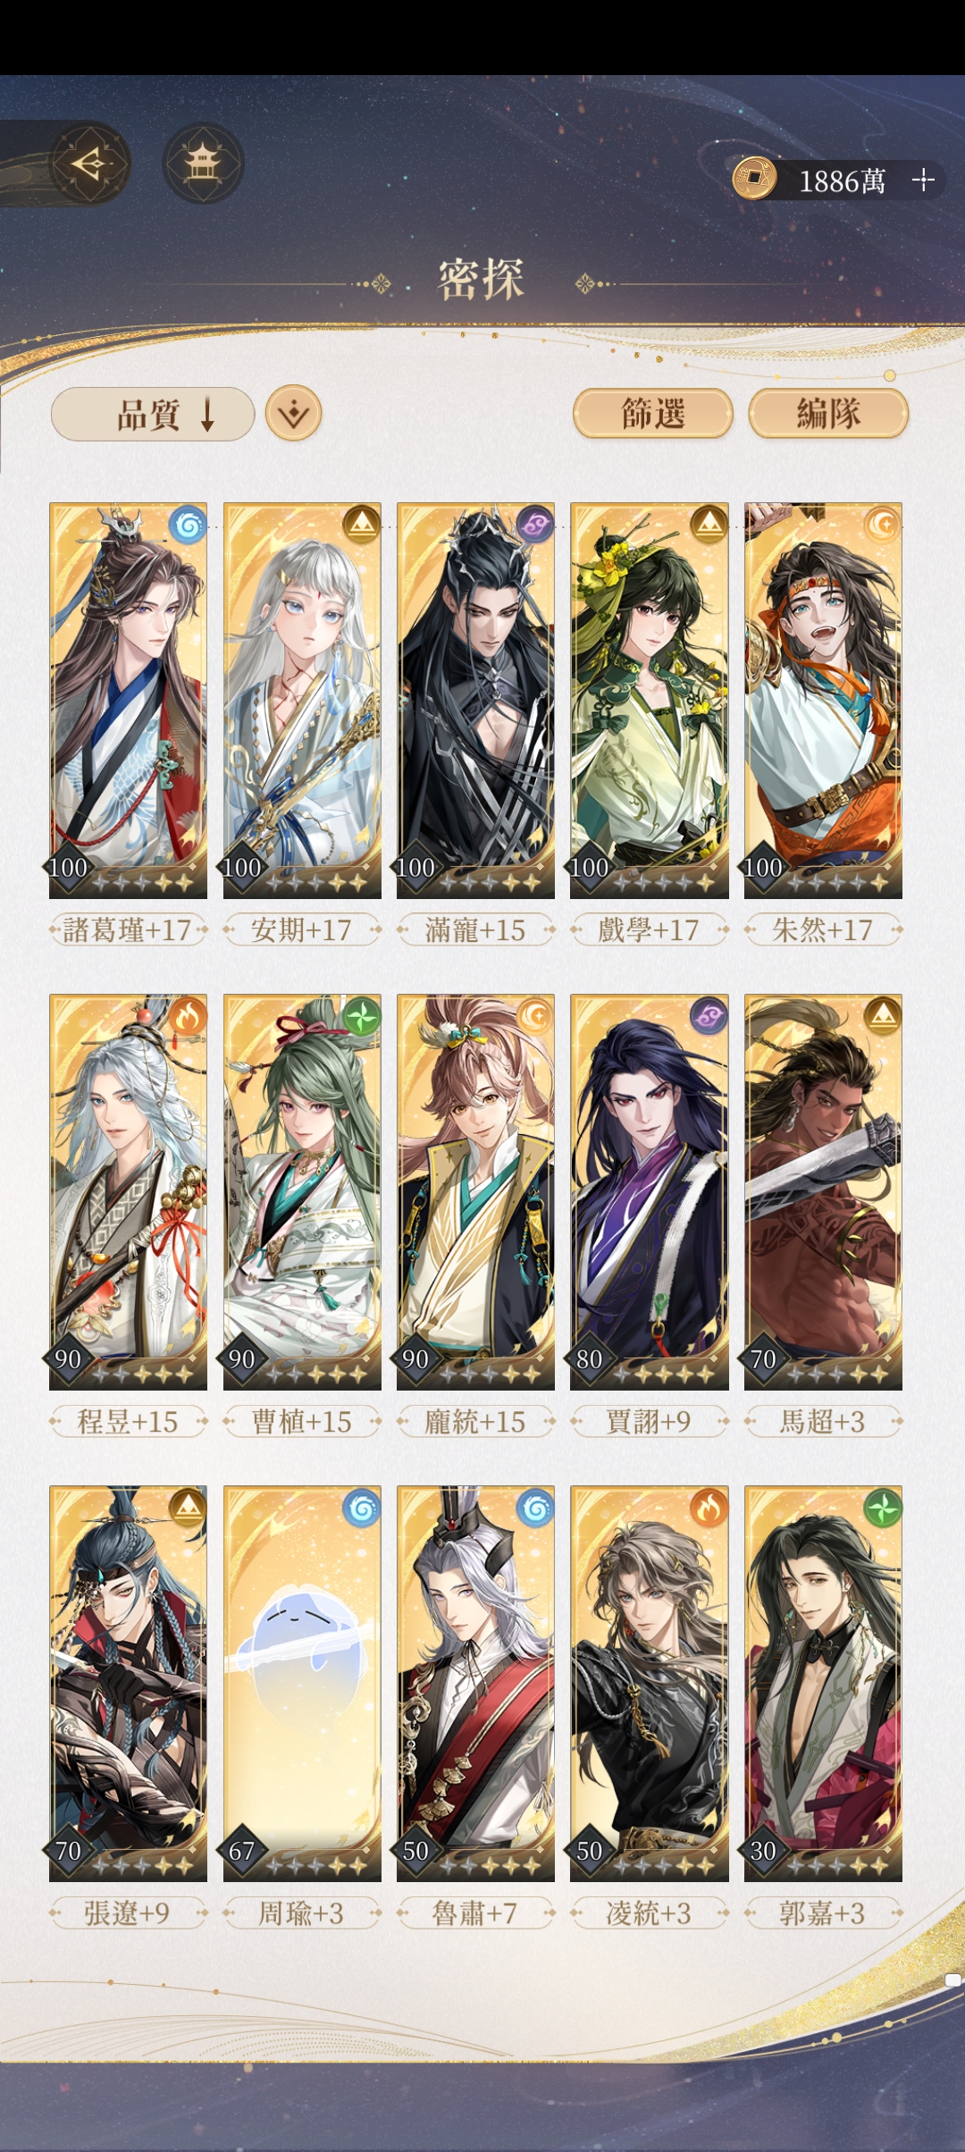Tap fire element icon on 程昱 card
The width and height of the screenshot is (965, 2152).
(188, 1017)
